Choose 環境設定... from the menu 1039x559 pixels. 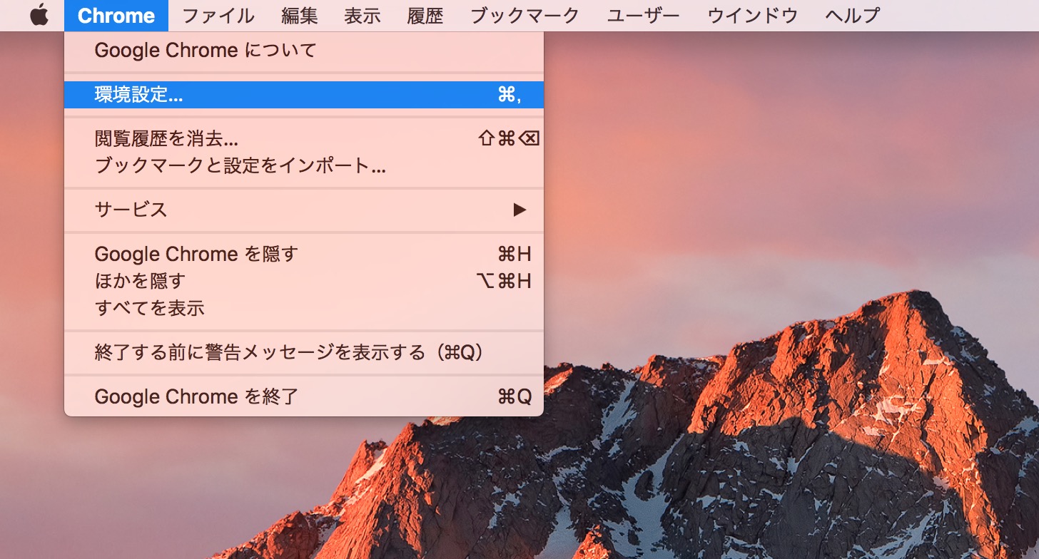304,95
